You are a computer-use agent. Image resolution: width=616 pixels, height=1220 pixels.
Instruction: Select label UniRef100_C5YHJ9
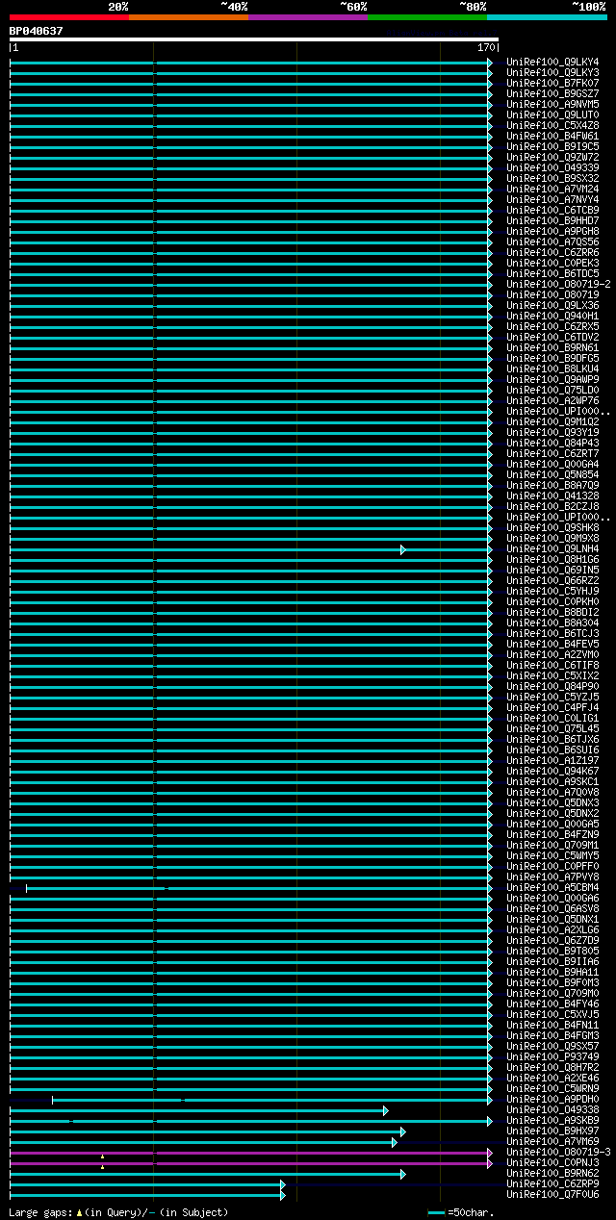552,592
